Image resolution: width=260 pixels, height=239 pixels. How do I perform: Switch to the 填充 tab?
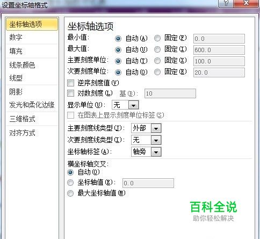pyautogui.click(x=32, y=51)
